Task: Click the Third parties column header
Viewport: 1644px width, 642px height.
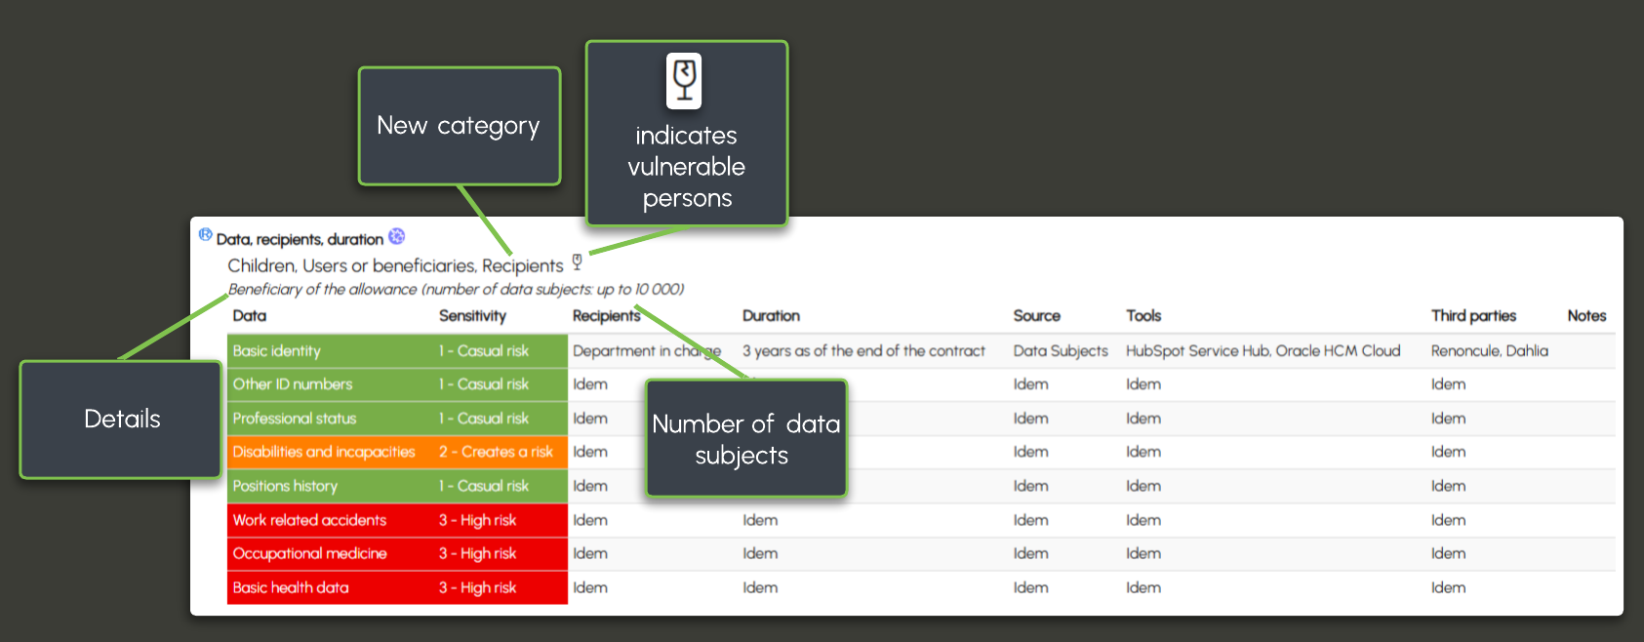Action: tap(1473, 316)
